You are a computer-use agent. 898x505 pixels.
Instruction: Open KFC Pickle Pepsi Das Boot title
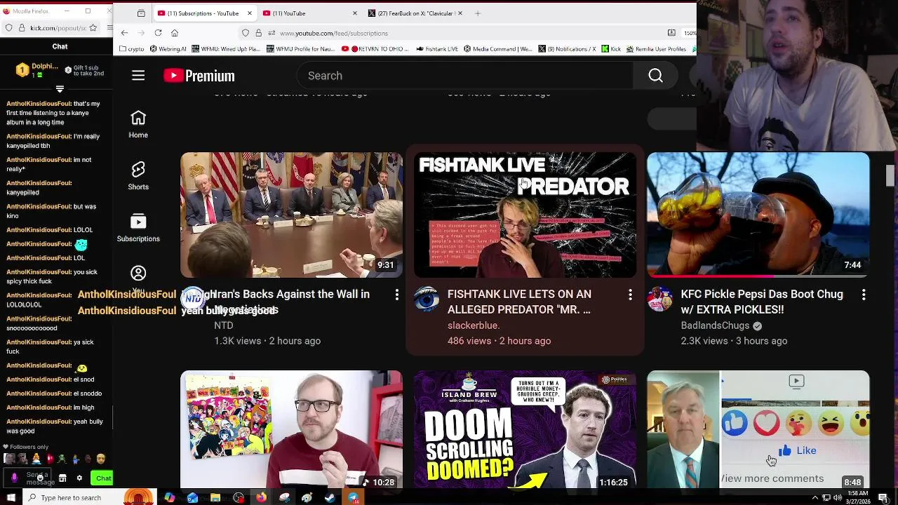click(x=762, y=302)
